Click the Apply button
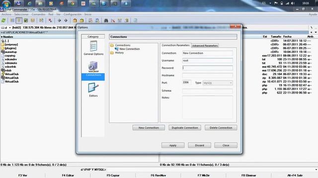The image size is (318, 178). click(x=173, y=145)
